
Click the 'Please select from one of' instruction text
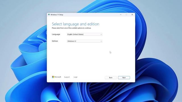coord(71,28)
